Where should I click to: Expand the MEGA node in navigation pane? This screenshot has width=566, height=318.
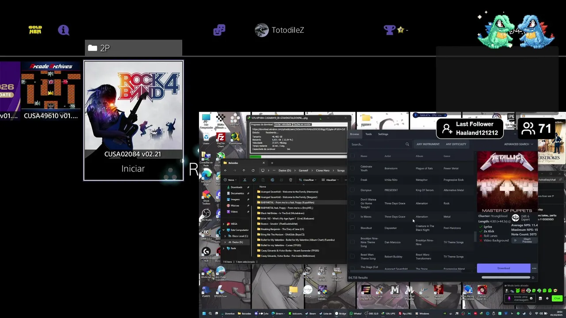223,224
